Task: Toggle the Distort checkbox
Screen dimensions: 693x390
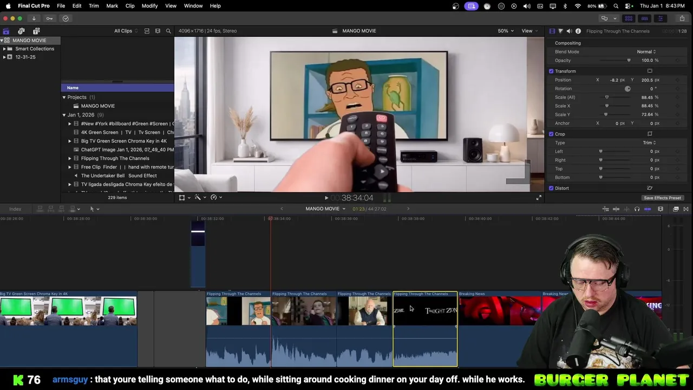Action: 551,188
